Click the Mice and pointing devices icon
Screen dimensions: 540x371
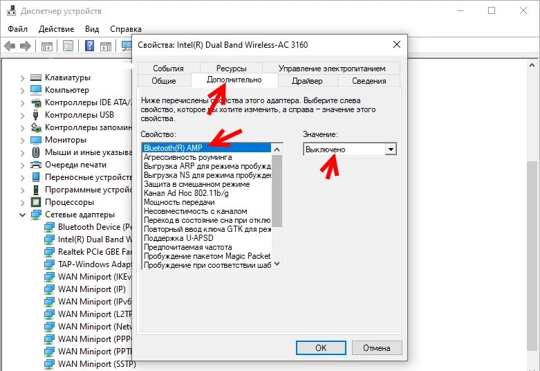tap(35, 152)
